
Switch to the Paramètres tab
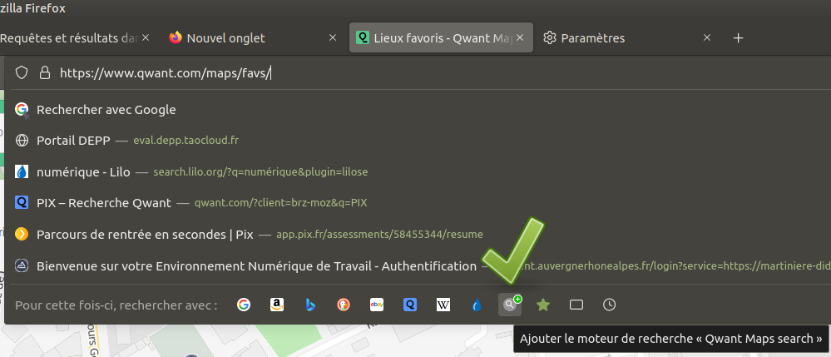click(627, 38)
